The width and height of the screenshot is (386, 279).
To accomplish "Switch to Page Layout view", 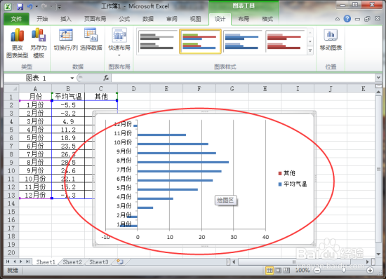I will [278, 271].
